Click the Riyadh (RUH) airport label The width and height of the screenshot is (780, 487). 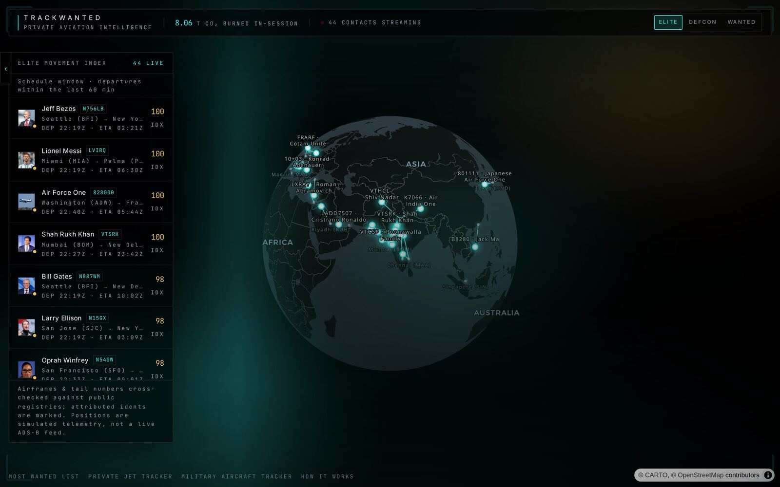pyautogui.click(x=330, y=229)
